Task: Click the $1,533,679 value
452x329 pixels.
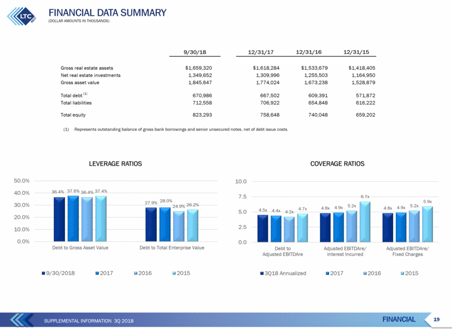Action: pyautogui.click(x=315, y=68)
